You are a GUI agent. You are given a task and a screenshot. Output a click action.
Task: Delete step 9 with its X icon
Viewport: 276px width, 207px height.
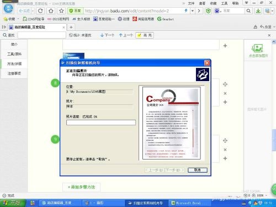(225, 150)
